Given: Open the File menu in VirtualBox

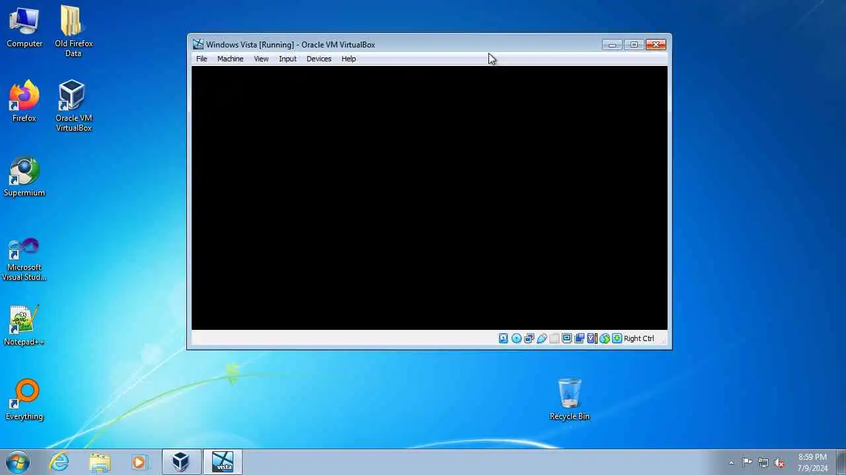Looking at the screenshot, I should coord(202,59).
